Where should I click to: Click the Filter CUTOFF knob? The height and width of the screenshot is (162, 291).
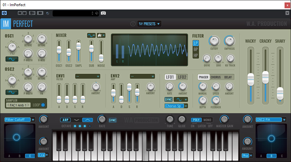click(x=214, y=41)
